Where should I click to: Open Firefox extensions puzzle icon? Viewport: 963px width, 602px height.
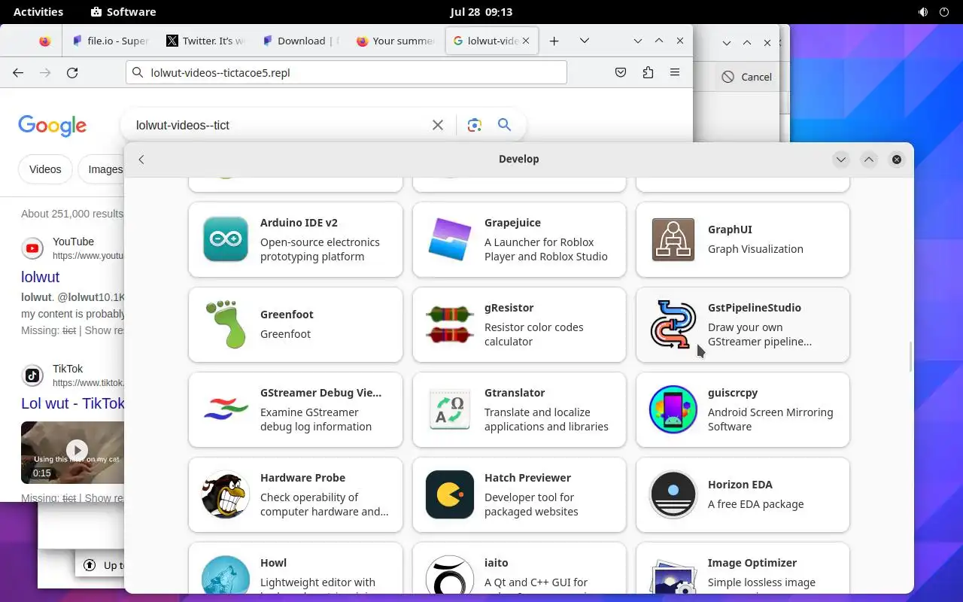click(648, 72)
